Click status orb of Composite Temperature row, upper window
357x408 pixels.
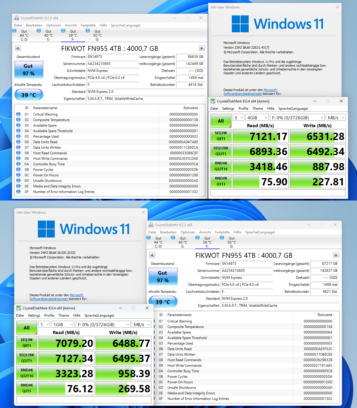18,120
